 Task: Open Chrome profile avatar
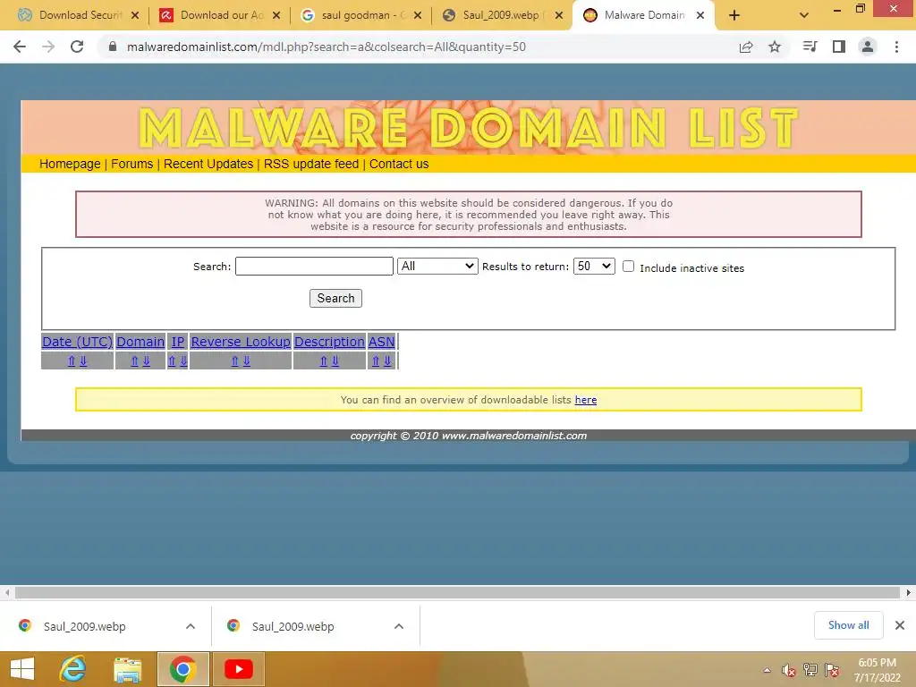coord(868,47)
